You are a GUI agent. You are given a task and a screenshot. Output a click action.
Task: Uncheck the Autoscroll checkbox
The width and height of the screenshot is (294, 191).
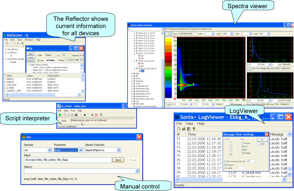pos(225,165)
